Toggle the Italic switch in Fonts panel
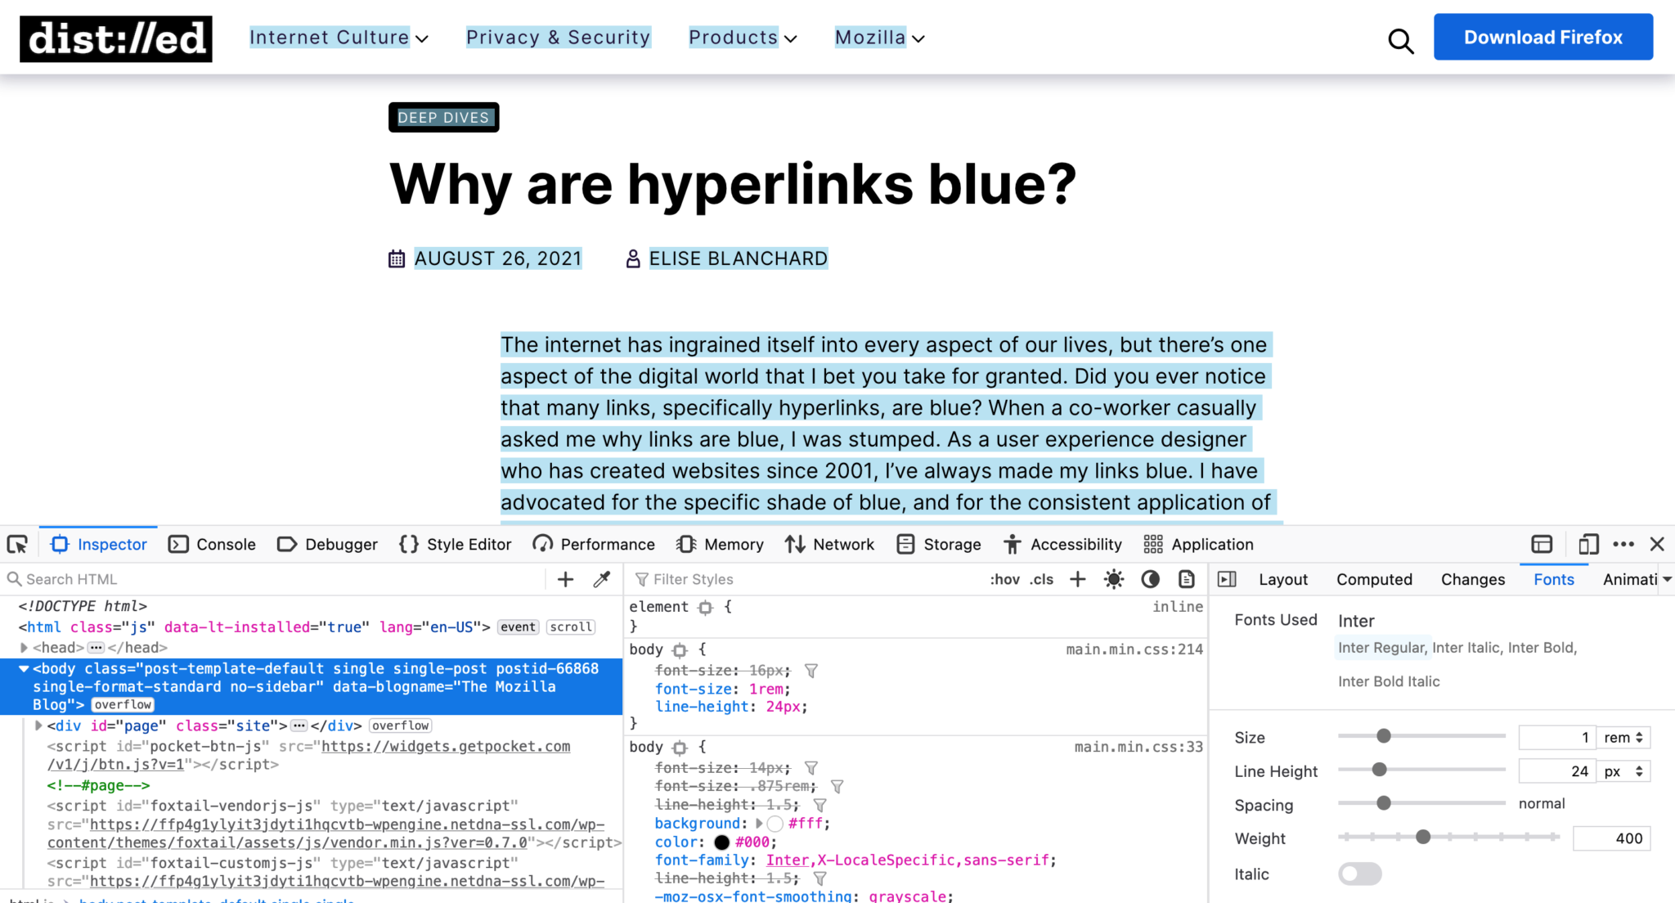The image size is (1675, 903). (x=1359, y=874)
